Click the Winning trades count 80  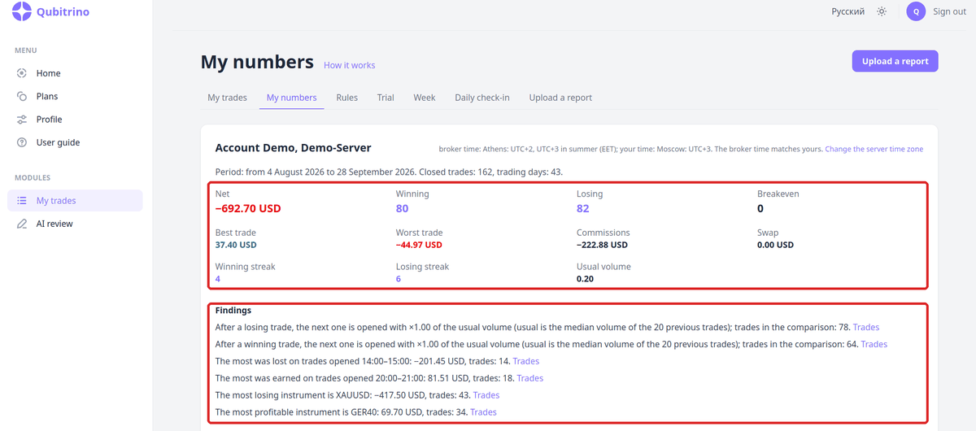point(402,208)
